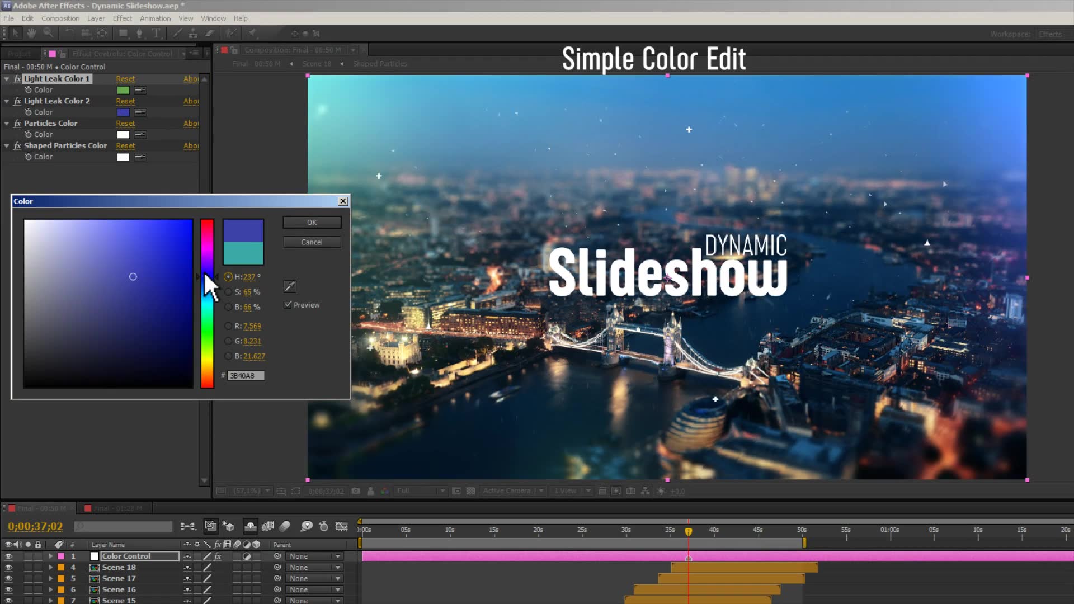Click hex value input field 3B40A8

[x=246, y=375]
